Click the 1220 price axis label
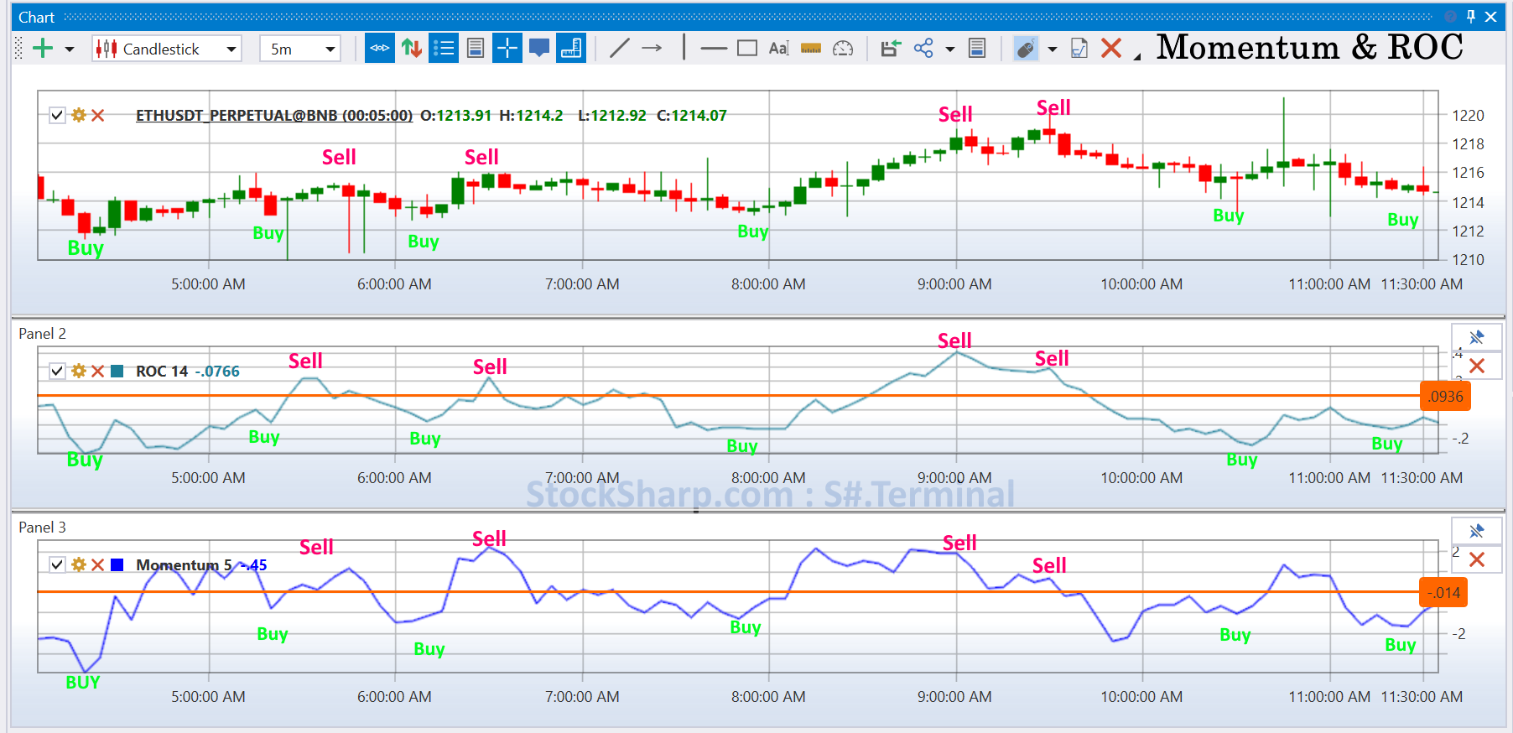This screenshot has height=733, width=1513. click(1468, 115)
